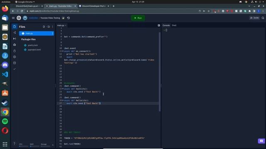Open the Settings gear sidebar icon

pos(15,57)
